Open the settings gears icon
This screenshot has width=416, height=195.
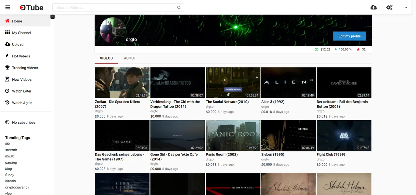click(x=389, y=7)
